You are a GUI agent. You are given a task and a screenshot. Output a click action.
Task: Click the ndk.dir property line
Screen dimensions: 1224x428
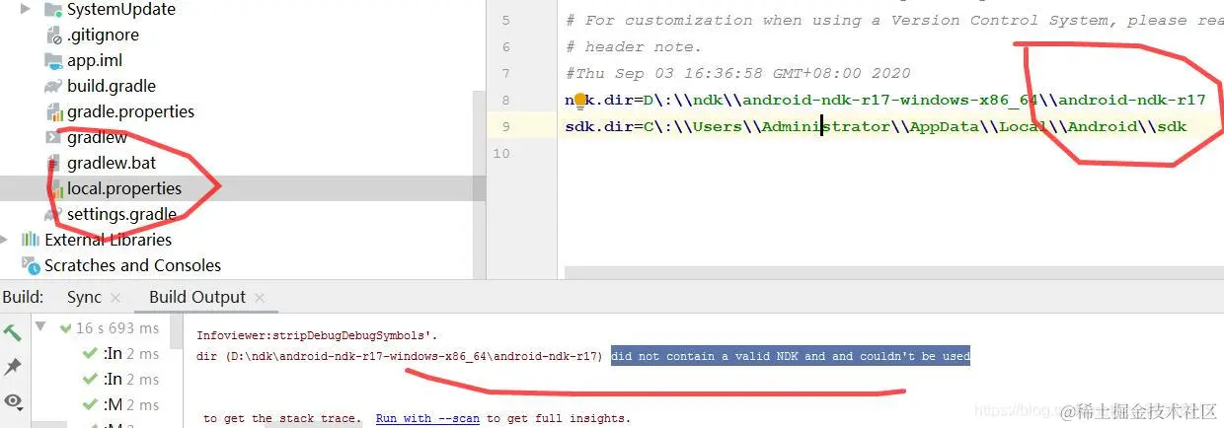(885, 100)
